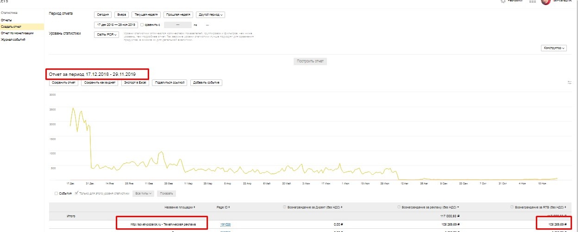The width and height of the screenshot is (578, 232).
Task: Open Отчеты in the sidebar
Action: point(6,20)
